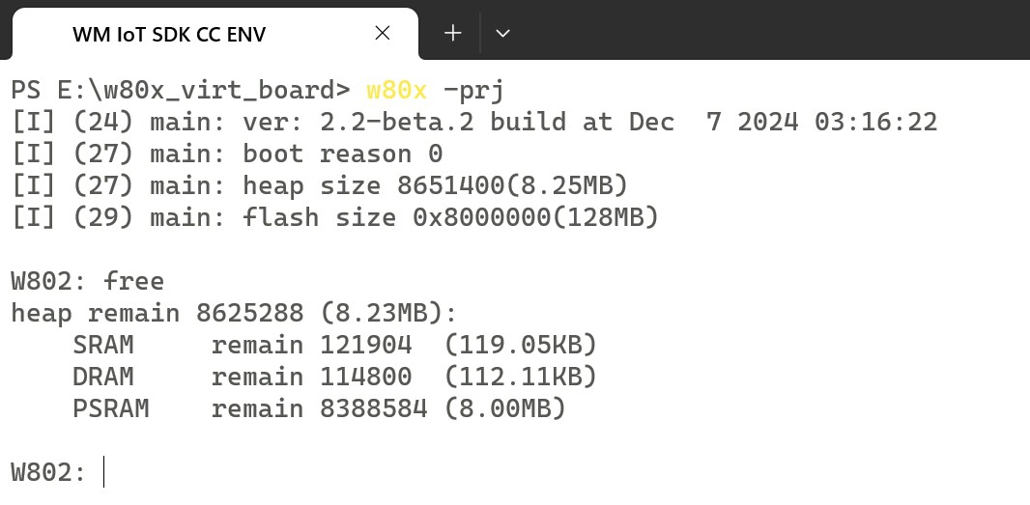Click the 112.11KB DRAM remaining value
Image resolution: width=1030 pixels, height=505 pixels.
pos(521,377)
